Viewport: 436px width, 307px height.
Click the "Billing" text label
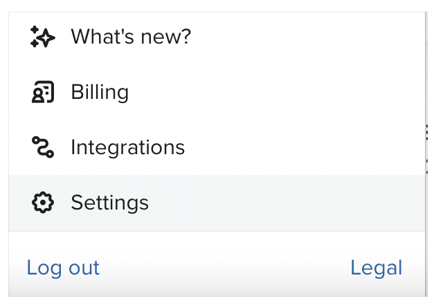(x=100, y=92)
